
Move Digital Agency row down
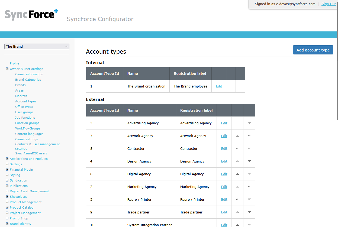point(249,174)
